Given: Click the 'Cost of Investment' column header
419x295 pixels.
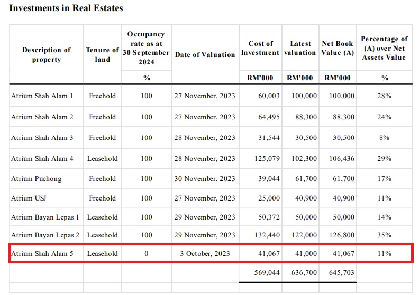Looking at the screenshot, I should [x=260, y=48].
